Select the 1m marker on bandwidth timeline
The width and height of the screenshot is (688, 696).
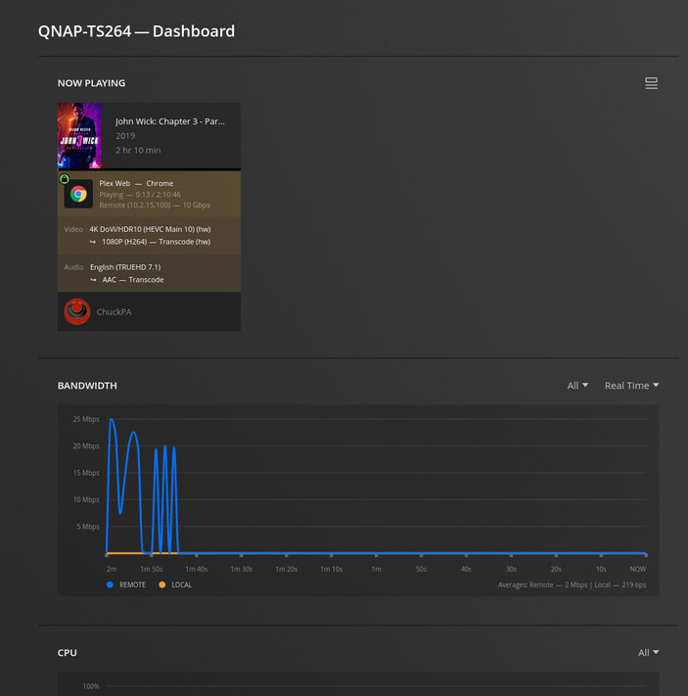coord(376,569)
